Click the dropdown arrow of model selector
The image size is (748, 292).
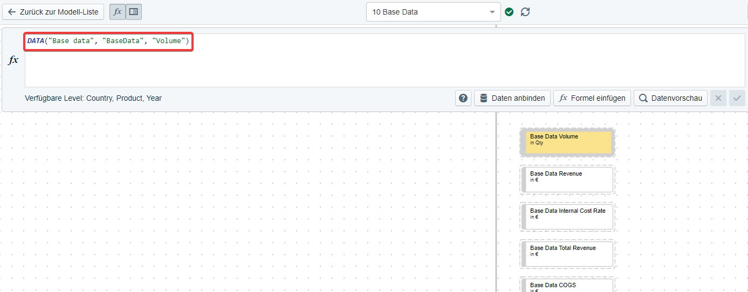coord(492,12)
